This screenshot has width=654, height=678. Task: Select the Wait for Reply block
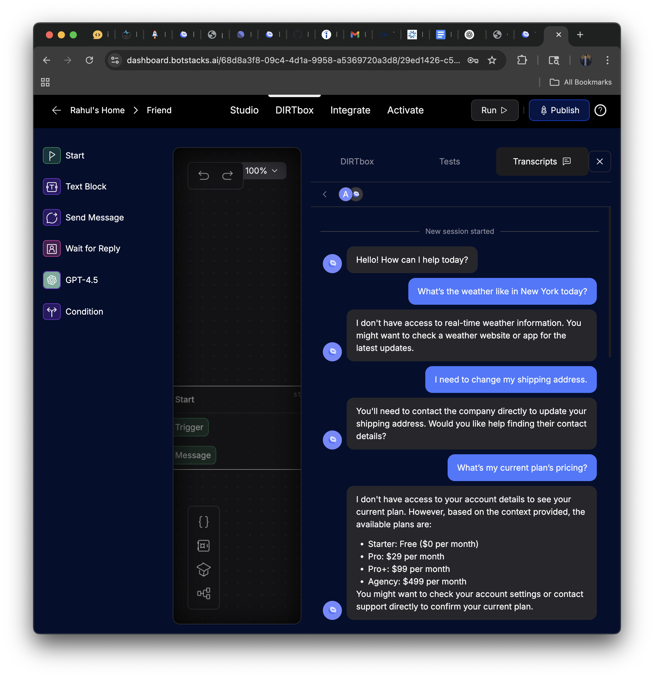pyautogui.click(x=93, y=249)
